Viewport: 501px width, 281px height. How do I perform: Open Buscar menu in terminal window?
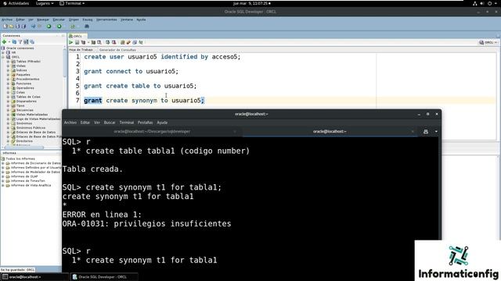click(x=110, y=123)
